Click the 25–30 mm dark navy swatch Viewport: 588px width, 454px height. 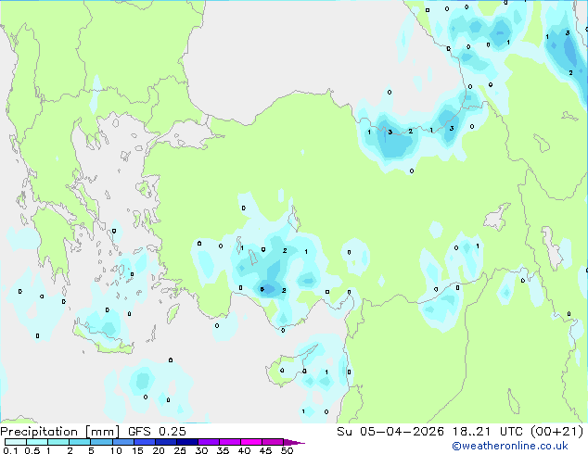pos(186,442)
